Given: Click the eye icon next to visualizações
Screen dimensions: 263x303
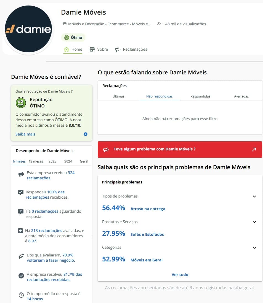Looking at the screenshot, I should tap(159, 24).
